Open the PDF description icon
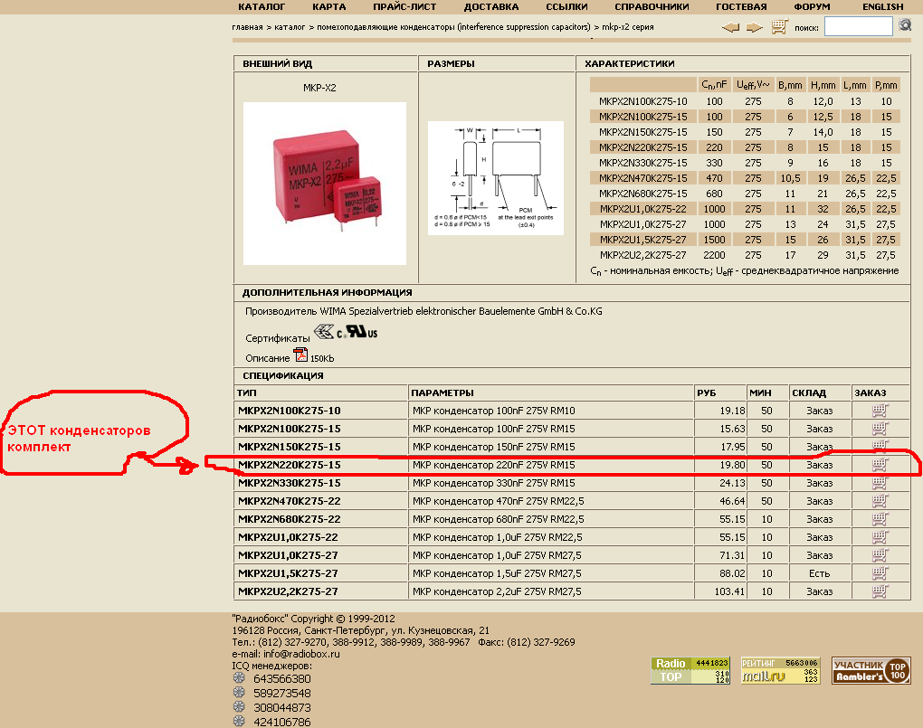This screenshot has height=728, width=923. tap(300, 355)
